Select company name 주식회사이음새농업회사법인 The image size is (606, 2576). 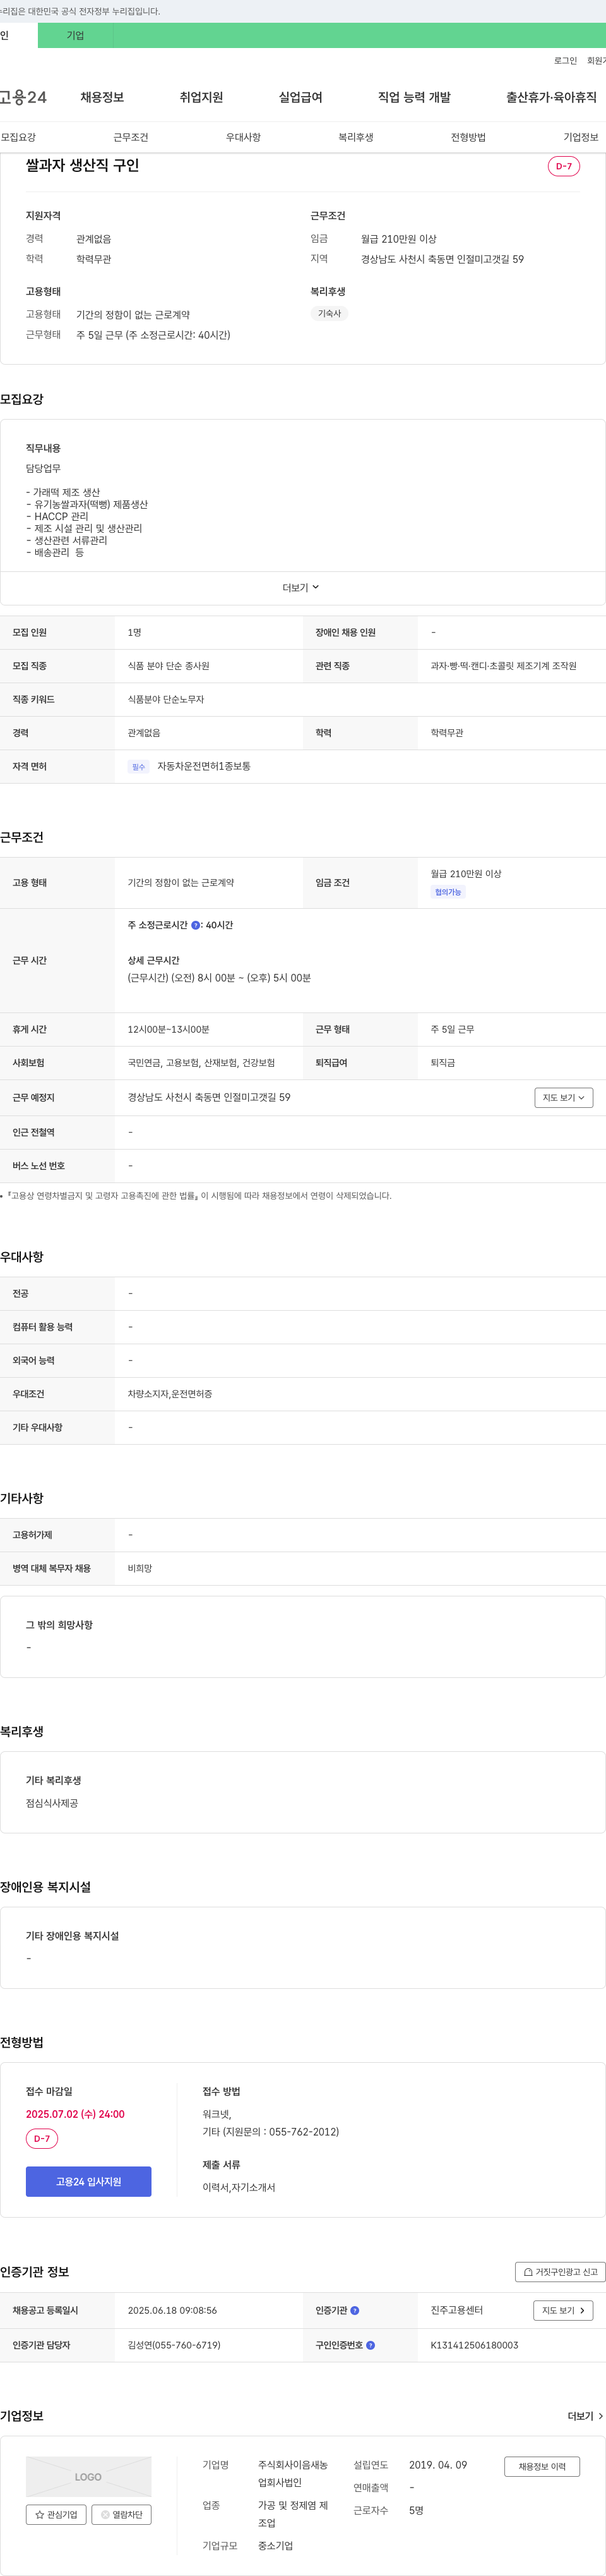pos(292,2473)
